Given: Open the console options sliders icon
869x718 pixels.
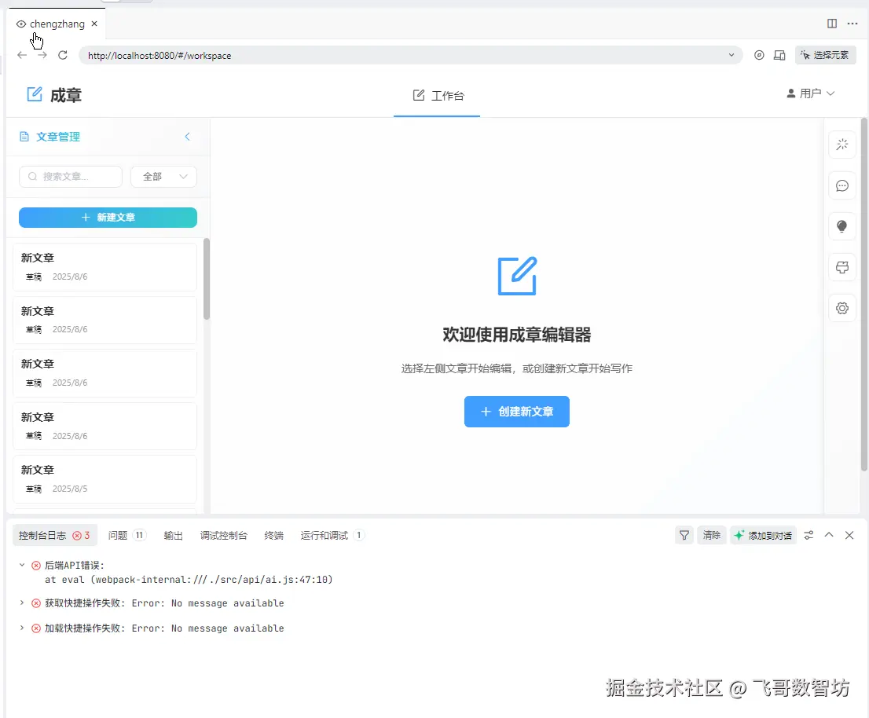Looking at the screenshot, I should tap(808, 535).
